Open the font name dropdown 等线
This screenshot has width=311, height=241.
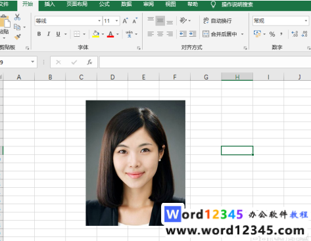[99, 21]
